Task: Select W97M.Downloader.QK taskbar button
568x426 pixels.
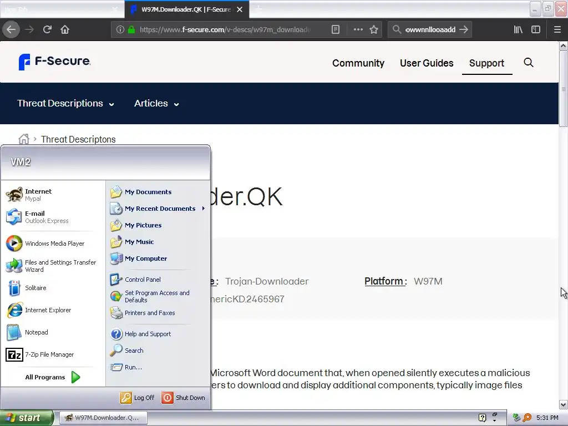Action: (103, 418)
